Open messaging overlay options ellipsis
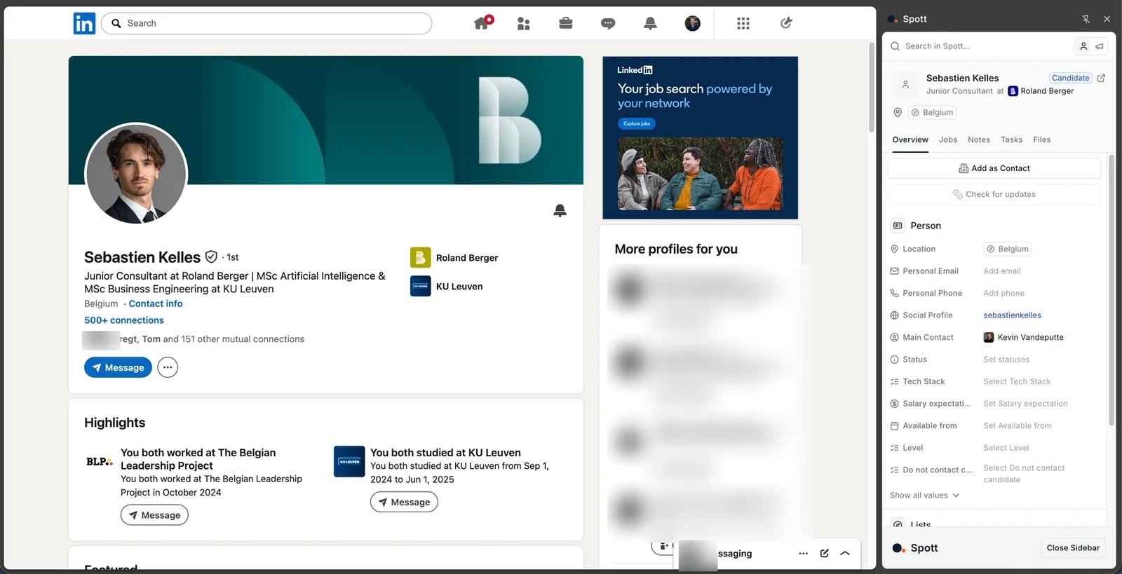1122x574 pixels. [803, 554]
